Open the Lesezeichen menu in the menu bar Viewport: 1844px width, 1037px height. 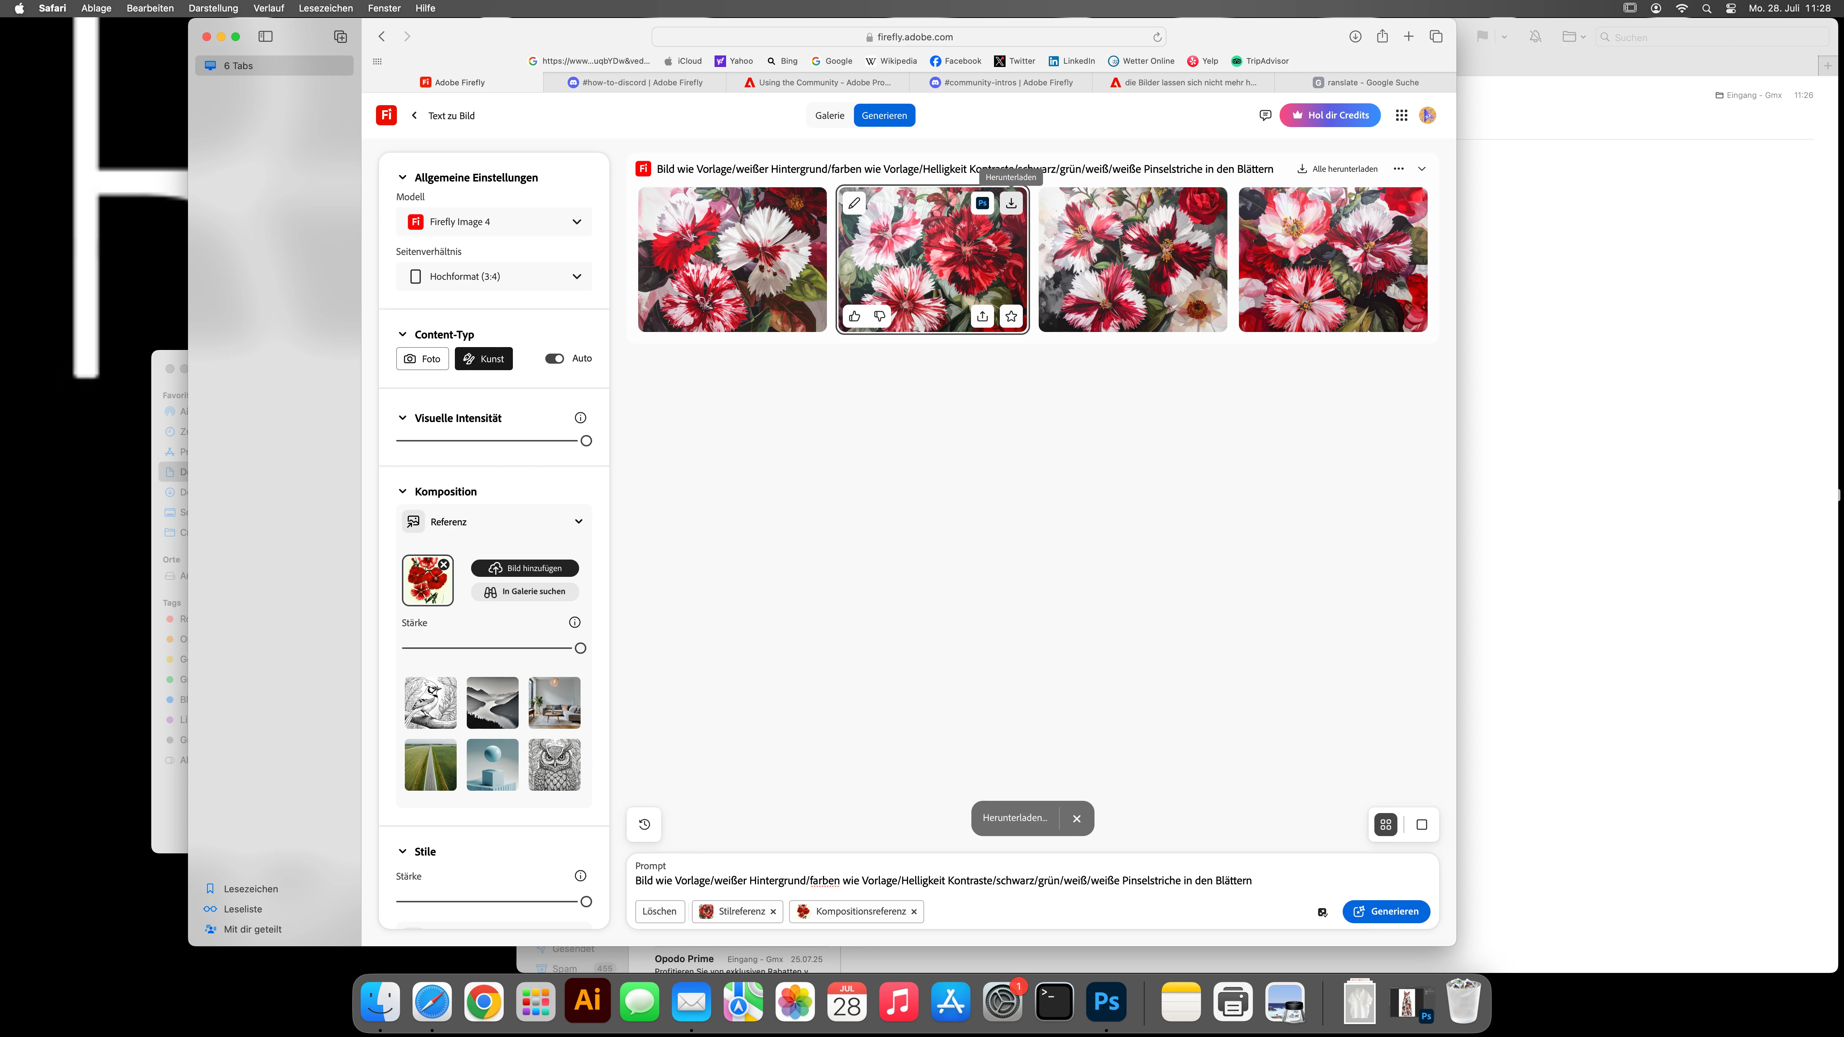point(326,8)
